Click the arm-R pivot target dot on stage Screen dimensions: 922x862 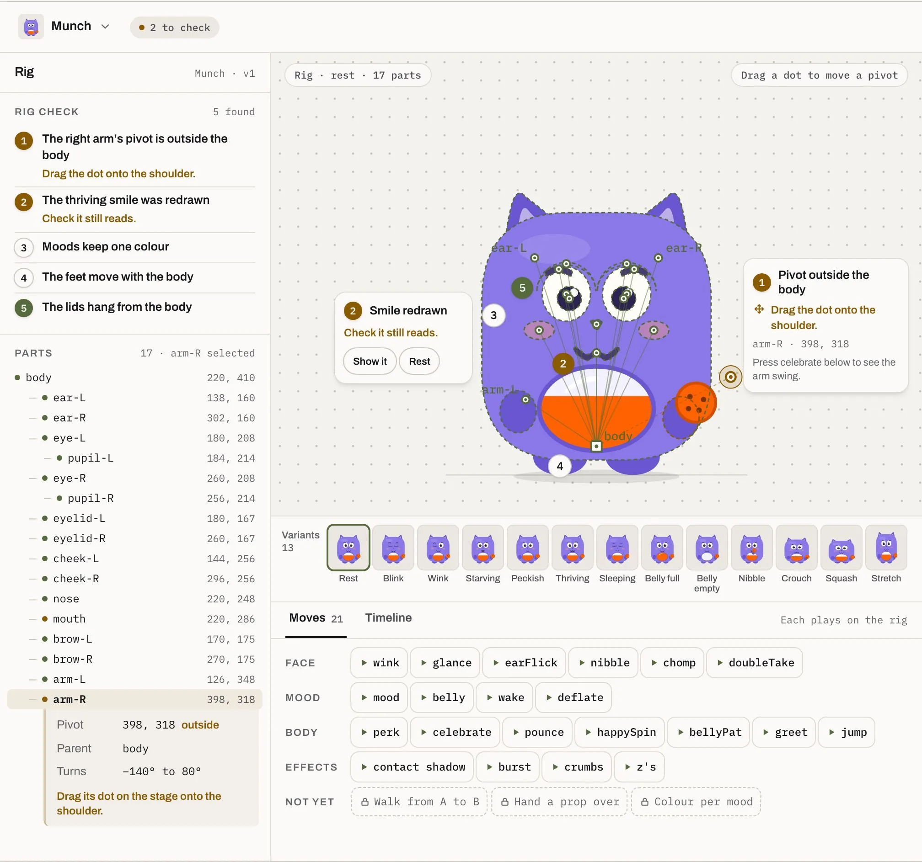click(x=730, y=377)
